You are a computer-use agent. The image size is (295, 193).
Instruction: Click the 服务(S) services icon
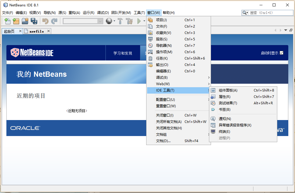coord(150,39)
